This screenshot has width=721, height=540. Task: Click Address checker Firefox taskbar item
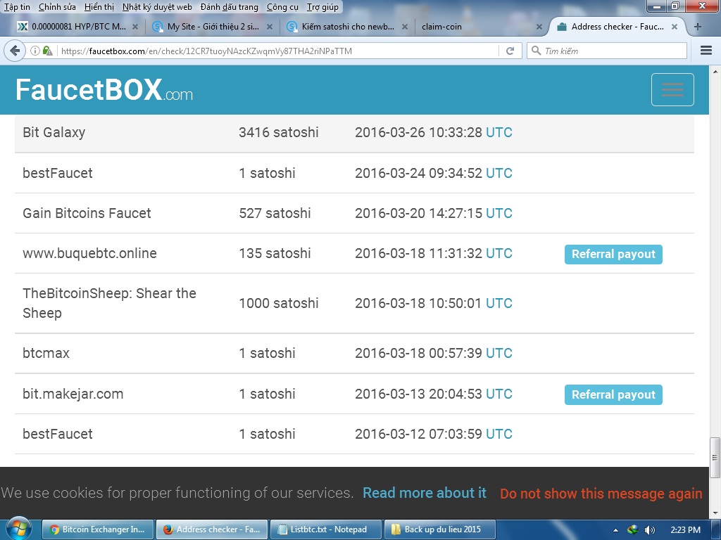211,529
